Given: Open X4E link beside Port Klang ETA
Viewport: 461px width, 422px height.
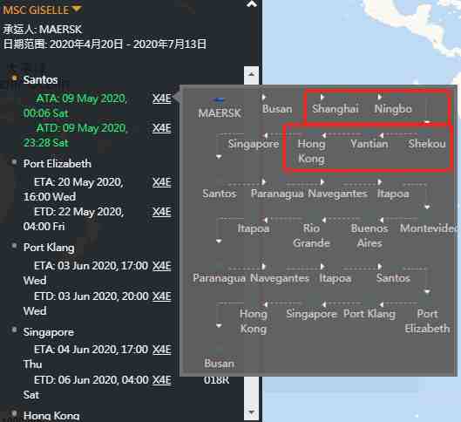Looking at the screenshot, I should coord(162,266).
